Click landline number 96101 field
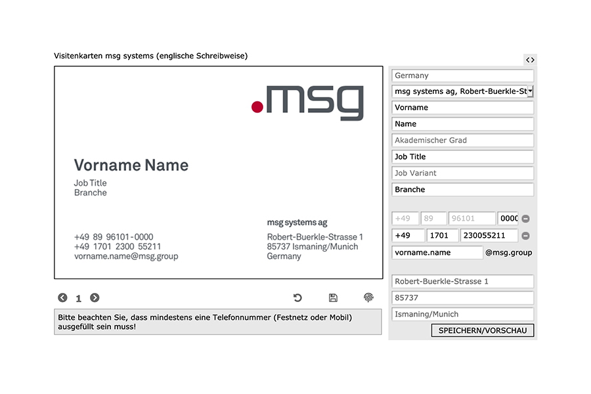591x394 pixels. point(472,218)
